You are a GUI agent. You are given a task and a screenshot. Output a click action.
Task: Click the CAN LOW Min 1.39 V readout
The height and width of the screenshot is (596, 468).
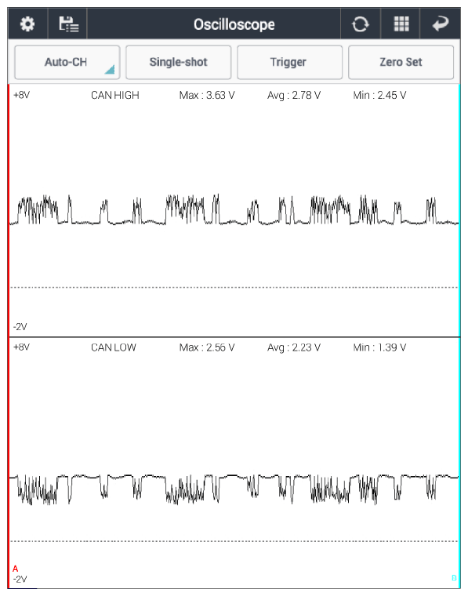pos(379,347)
